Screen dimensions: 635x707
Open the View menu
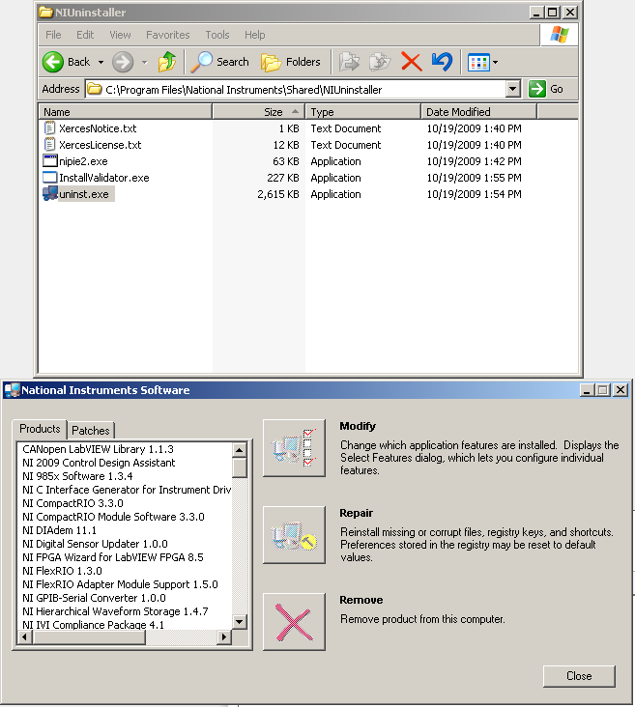[x=120, y=35]
